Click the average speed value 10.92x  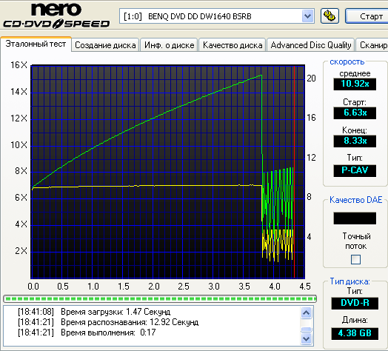pyautogui.click(x=355, y=84)
